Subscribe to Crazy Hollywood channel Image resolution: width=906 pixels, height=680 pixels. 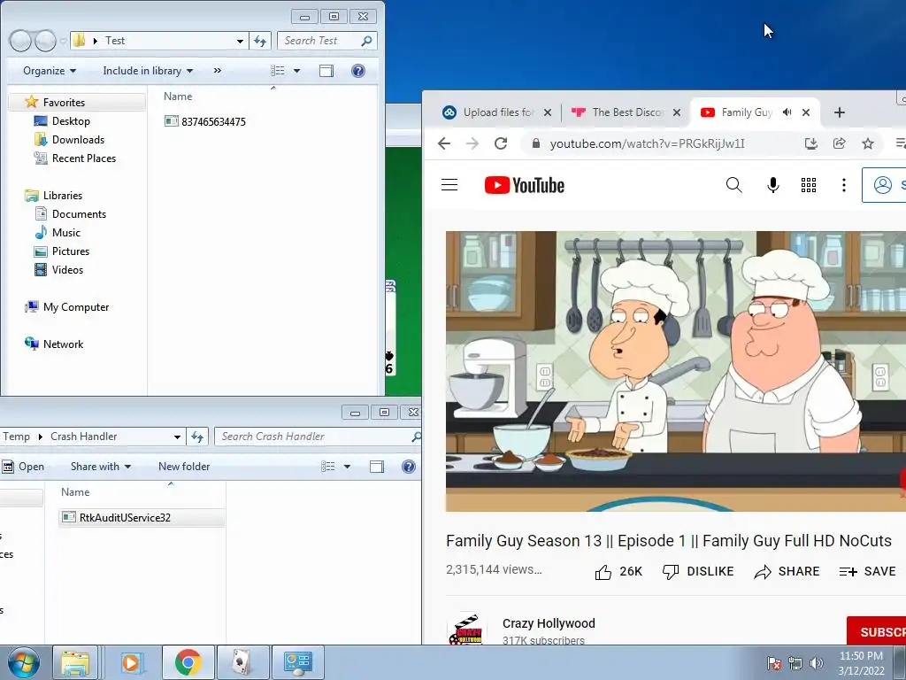coord(876,630)
